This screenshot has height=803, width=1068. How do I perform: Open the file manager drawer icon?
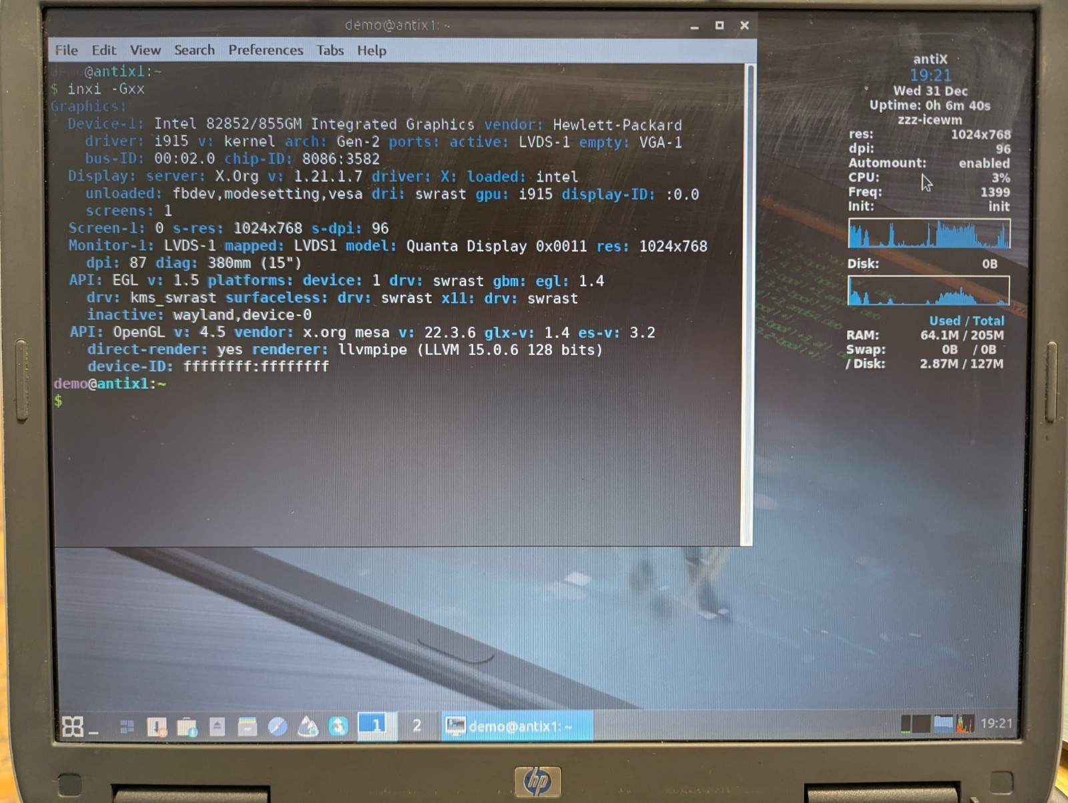click(x=247, y=726)
